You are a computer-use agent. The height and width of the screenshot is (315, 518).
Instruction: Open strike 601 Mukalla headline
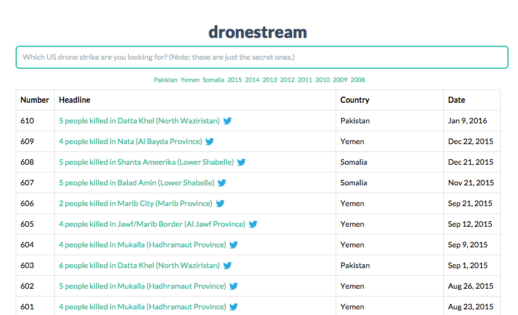point(142,307)
